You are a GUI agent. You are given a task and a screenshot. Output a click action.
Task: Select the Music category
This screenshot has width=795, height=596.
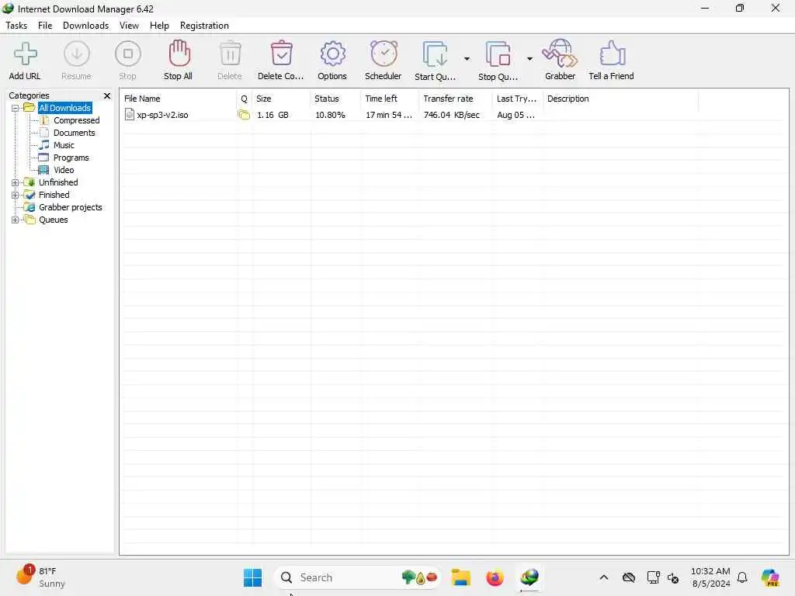click(64, 145)
